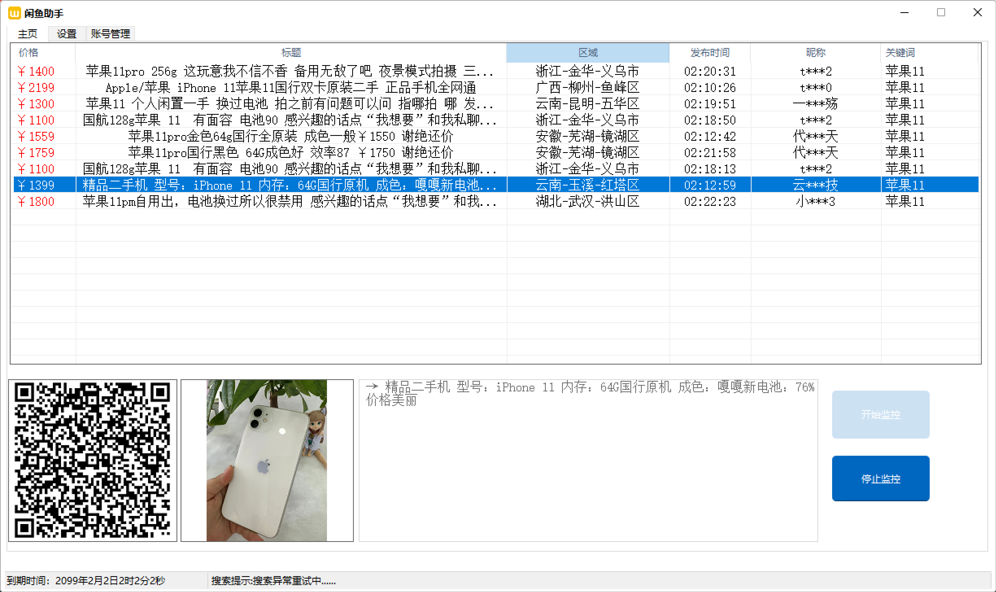Click the 标题 column header
Screen dimensions: 996x592
[291, 52]
